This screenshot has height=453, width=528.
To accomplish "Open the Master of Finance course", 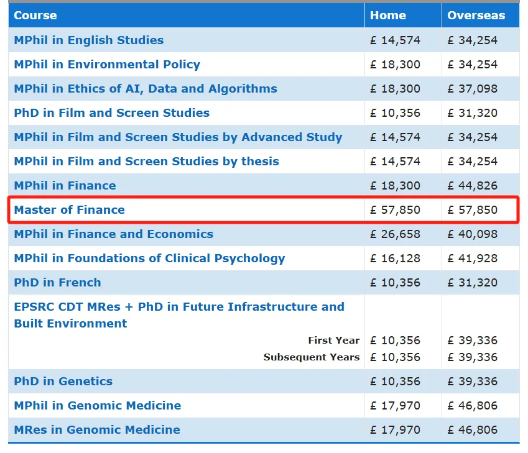I will pos(69,210).
